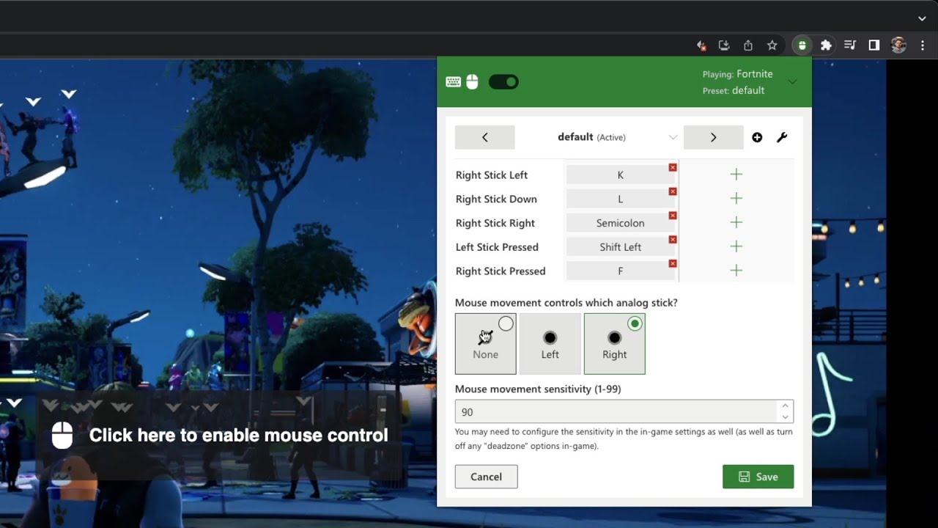Open the Chrome three-dot menu
The image size is (938, 528).
(923, 45)
